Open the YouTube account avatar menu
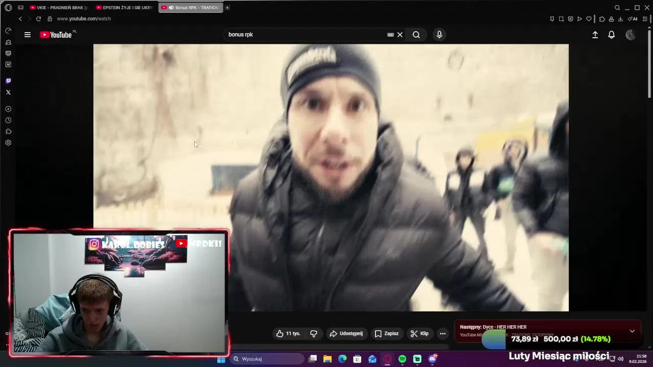653x367 pixels. tap(631, 35)
